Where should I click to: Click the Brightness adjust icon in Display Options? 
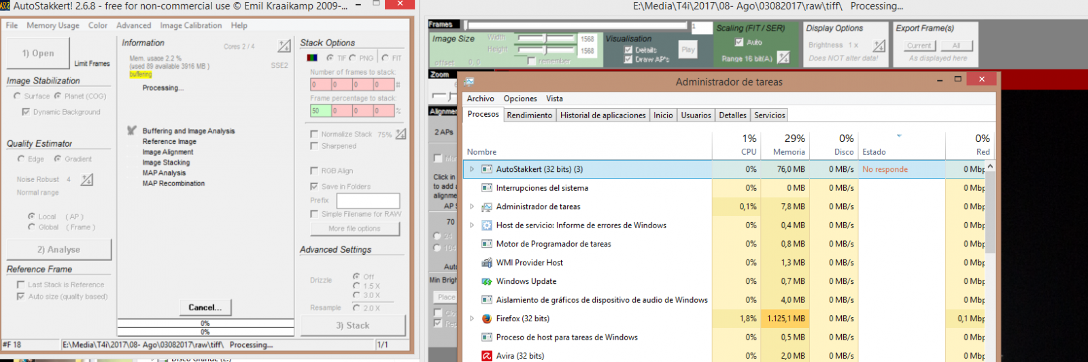pyautogui.click(x=880, y=46)
